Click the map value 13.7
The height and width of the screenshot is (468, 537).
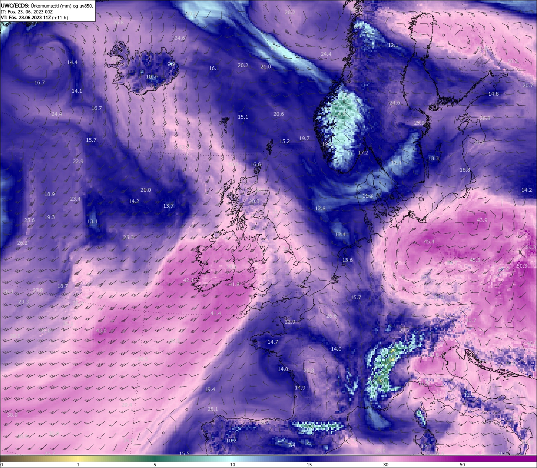click(x=168, y=206)
